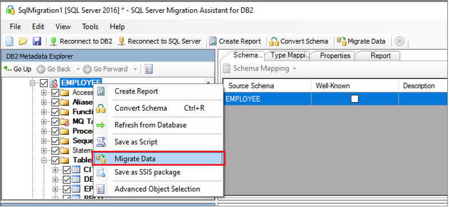
Task: Toggle the Procedures folder checkbox
Action: coord(55,131)
